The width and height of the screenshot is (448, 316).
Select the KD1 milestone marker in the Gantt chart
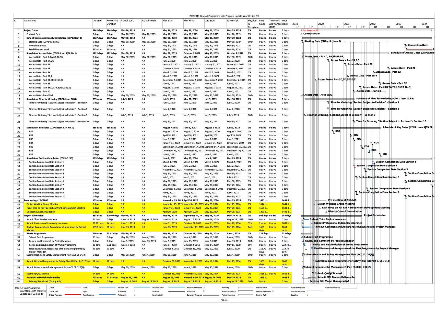tap(333, 132)
